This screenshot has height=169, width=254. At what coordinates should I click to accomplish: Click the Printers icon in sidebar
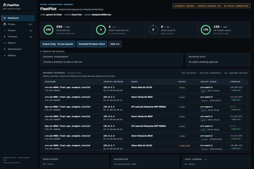click(x=5, y=24)
